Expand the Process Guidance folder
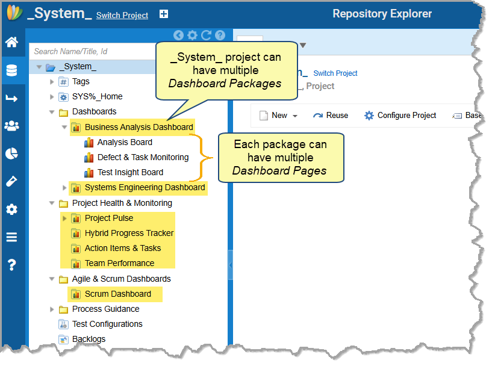 (52, 309)
